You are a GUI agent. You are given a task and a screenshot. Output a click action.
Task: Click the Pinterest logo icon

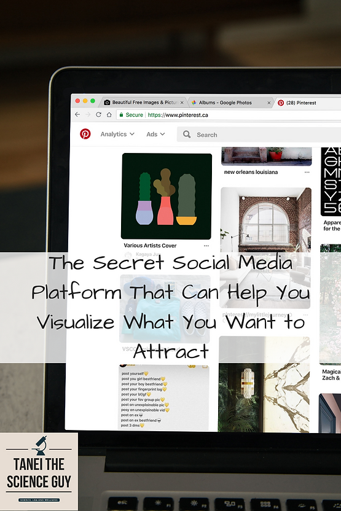[x=85, y=134]
